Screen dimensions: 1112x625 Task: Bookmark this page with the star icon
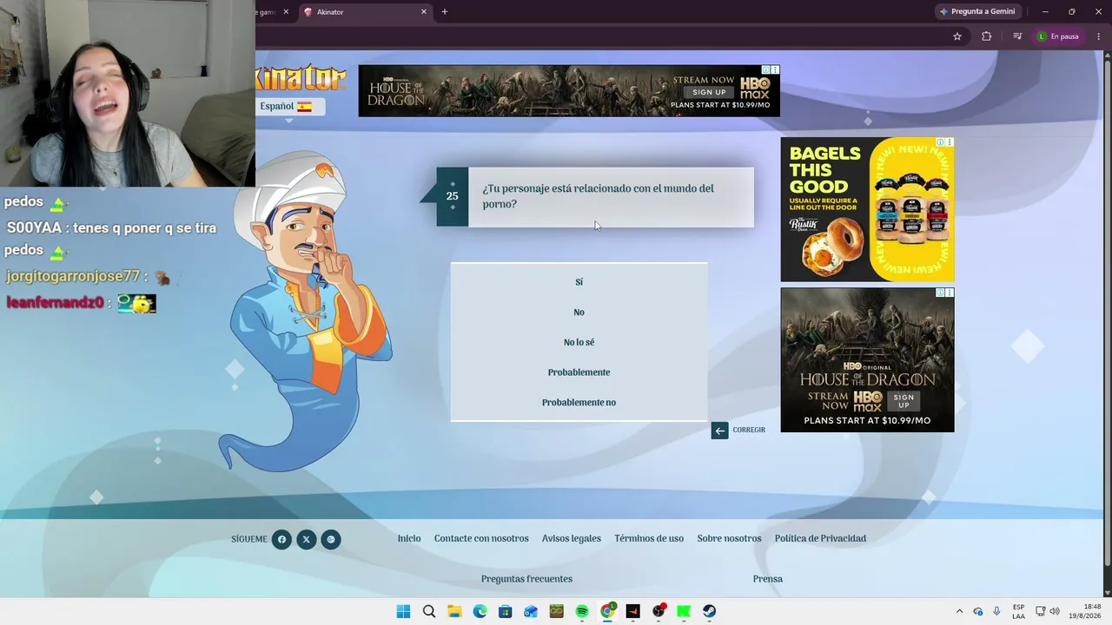pos(957,36)
